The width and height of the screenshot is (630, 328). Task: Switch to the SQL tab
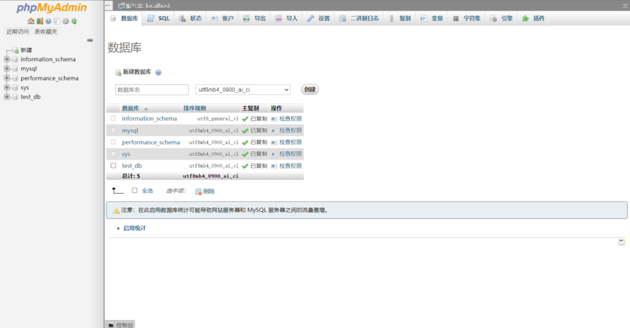(159, 18)
